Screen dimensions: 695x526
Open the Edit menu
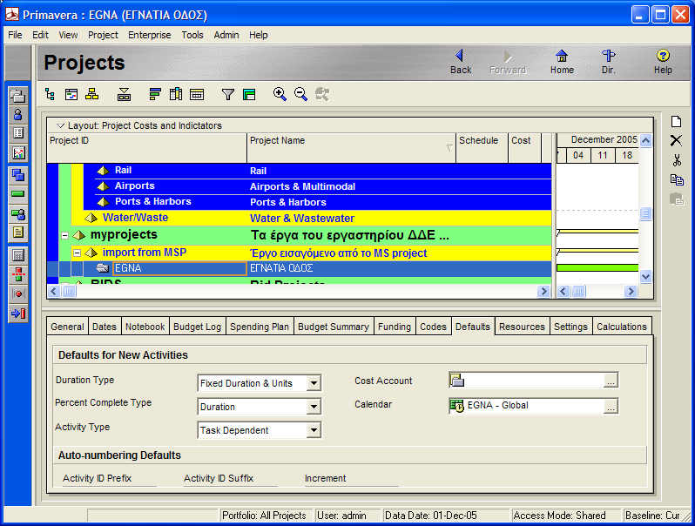pos(40,35)
